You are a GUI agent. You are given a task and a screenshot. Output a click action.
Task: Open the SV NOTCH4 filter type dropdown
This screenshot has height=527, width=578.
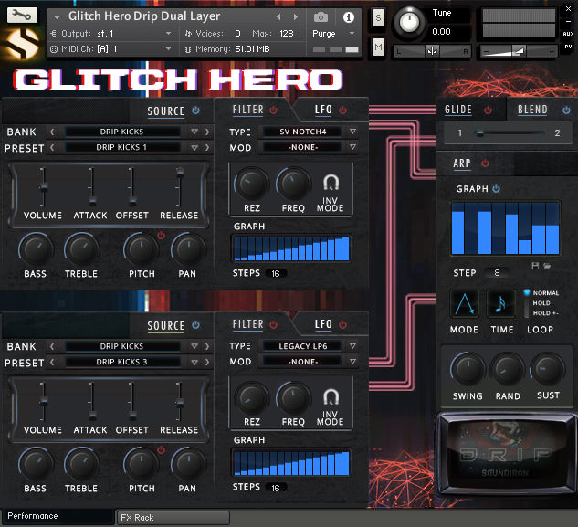[x=352, y=132]
